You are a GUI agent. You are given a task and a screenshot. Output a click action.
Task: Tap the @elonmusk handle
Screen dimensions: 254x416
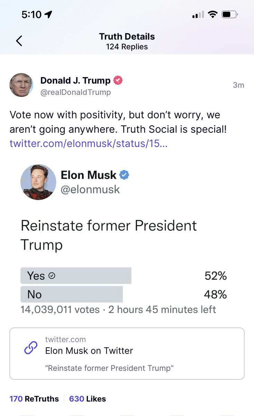point(90,189)
